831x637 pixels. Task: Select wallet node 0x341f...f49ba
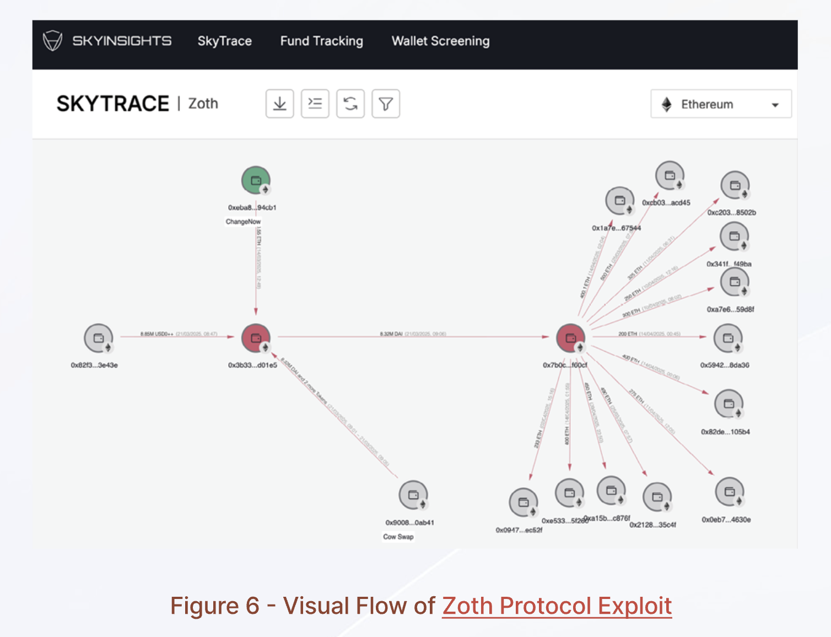pos(735,237)
